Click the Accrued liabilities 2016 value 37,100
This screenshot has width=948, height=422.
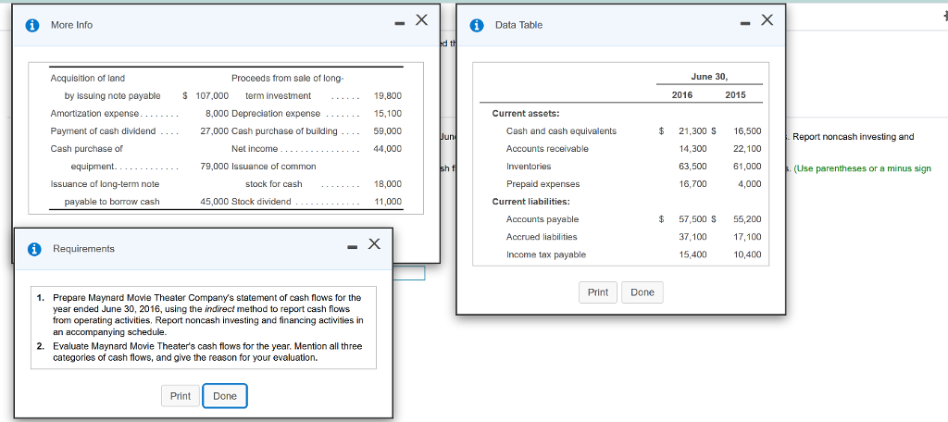pos(692,237)
